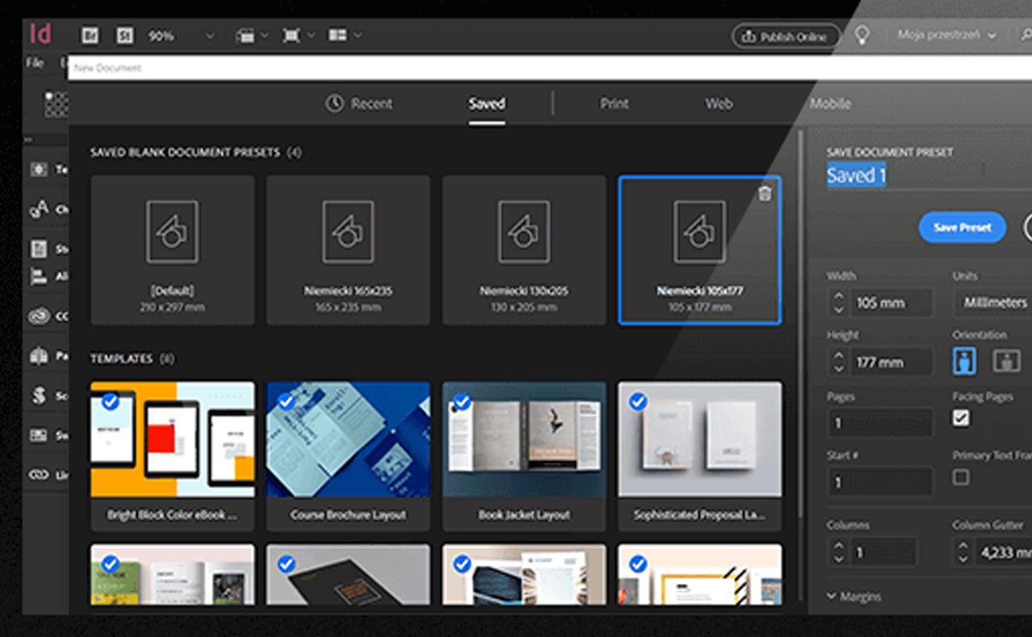The width and height of the screenshot is (1032, 637).
Task: Open the Links panel icon
Action: [39, 475]
